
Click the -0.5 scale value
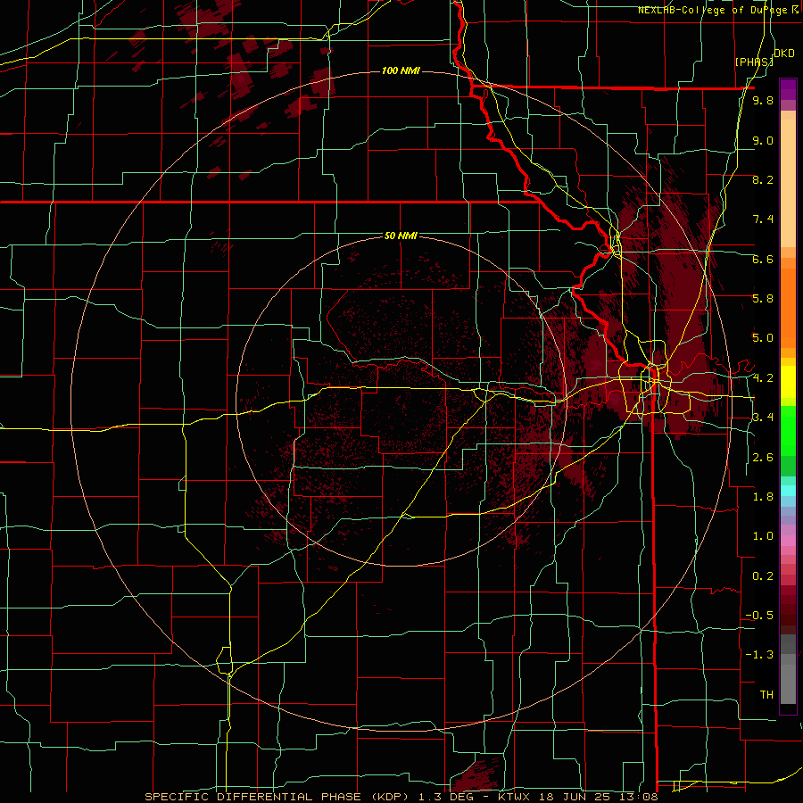point(759,615)
